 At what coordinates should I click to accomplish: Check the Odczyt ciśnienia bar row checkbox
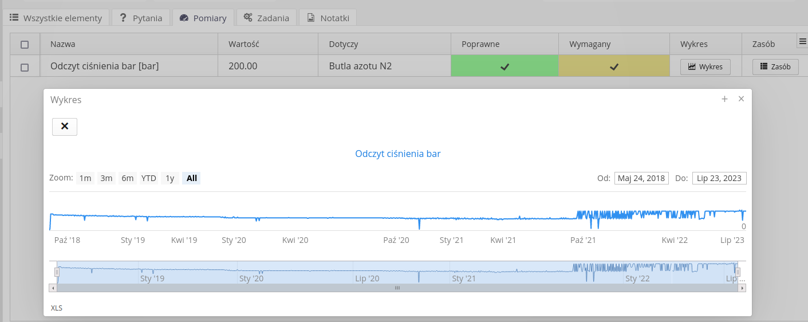(25, 67)
